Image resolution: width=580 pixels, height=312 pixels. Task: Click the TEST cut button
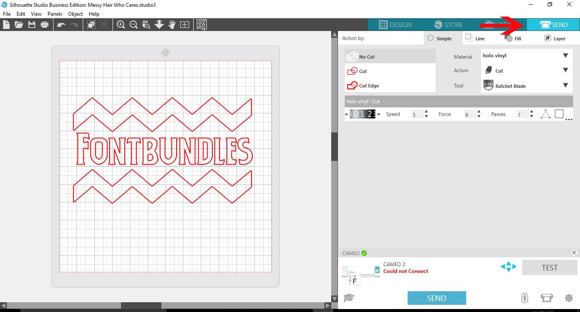pyautogui.click(x=549, y=267)
